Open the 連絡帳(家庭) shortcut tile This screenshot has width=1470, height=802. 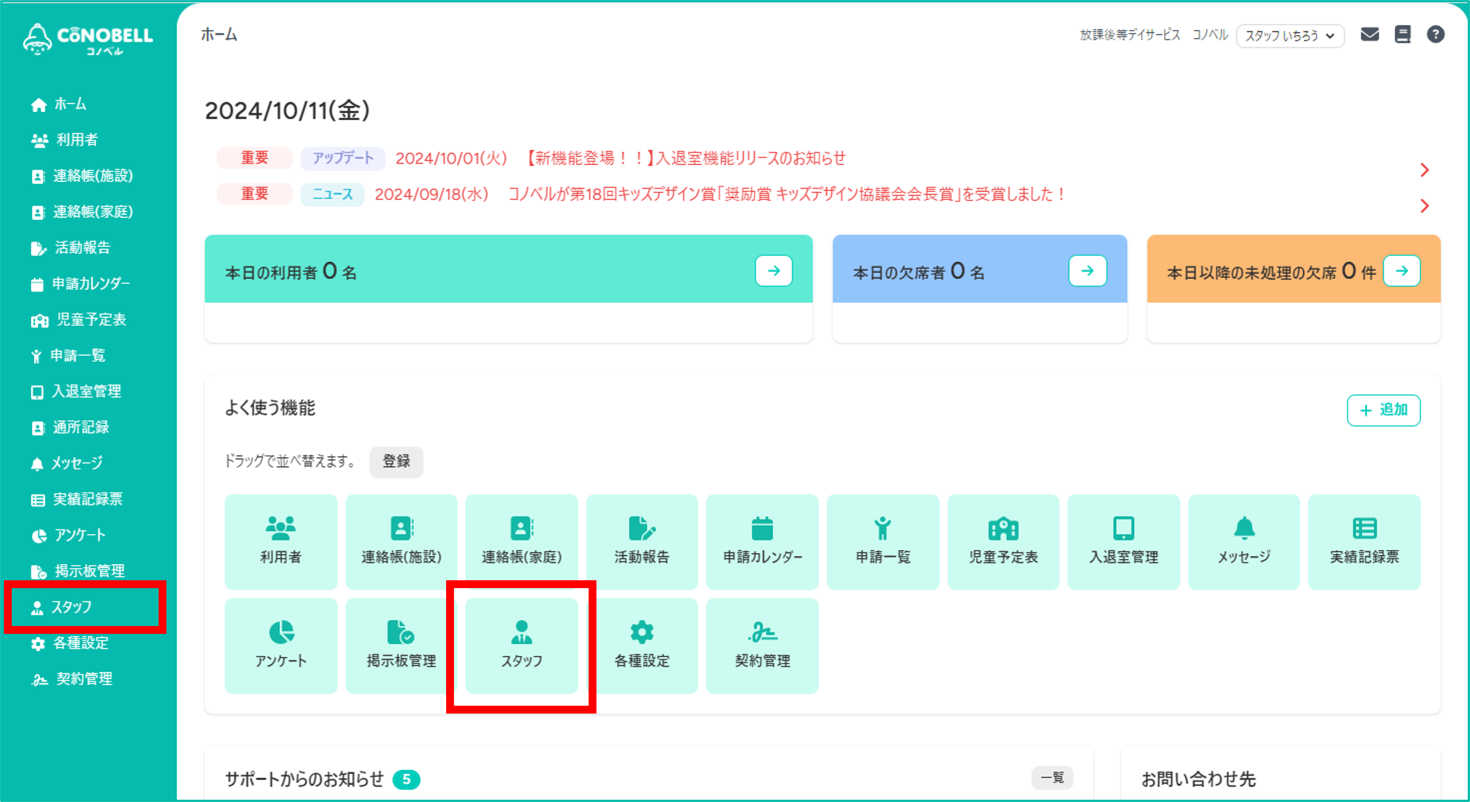[522, 542]
